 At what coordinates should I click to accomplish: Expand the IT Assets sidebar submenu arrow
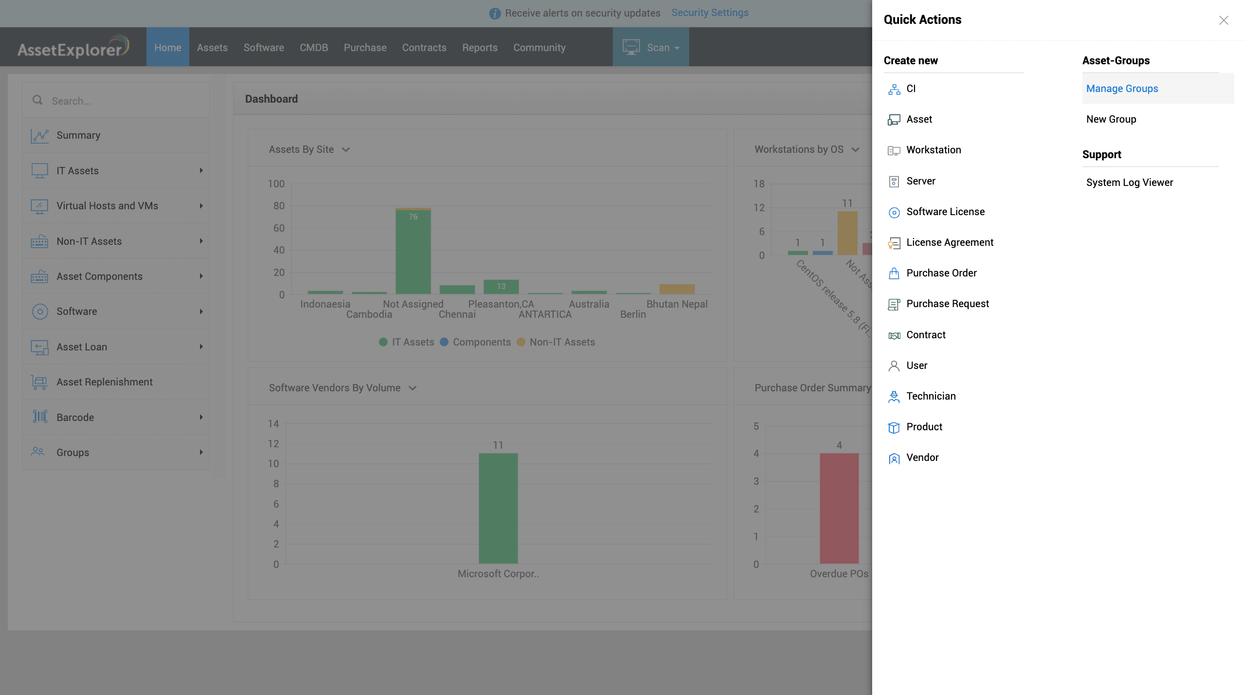point(201,170)
